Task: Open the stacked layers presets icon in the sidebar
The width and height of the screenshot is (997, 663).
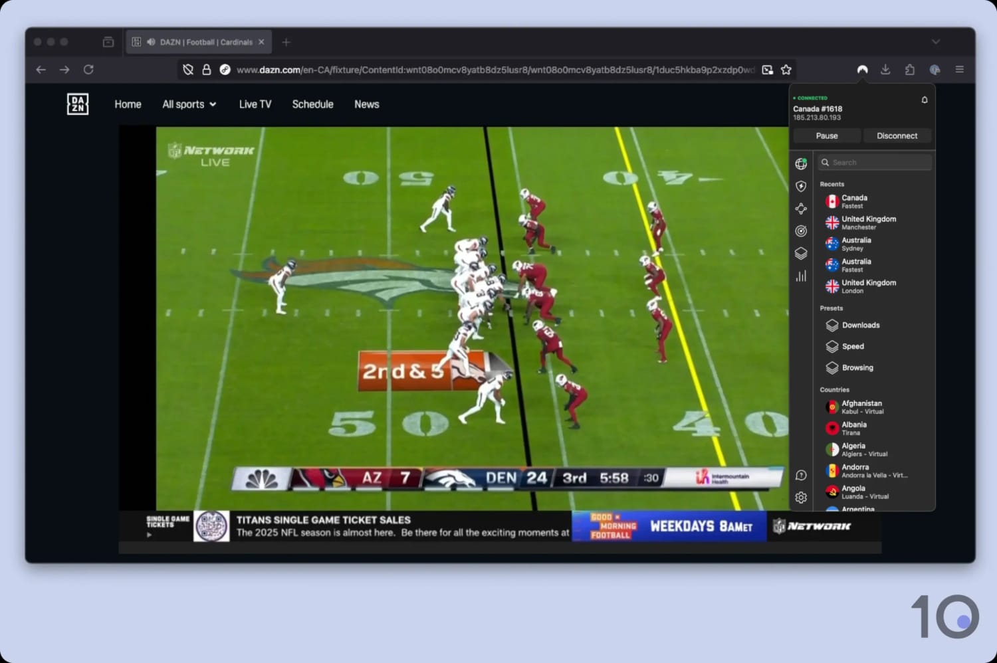Action: click(x=801, y=254)
